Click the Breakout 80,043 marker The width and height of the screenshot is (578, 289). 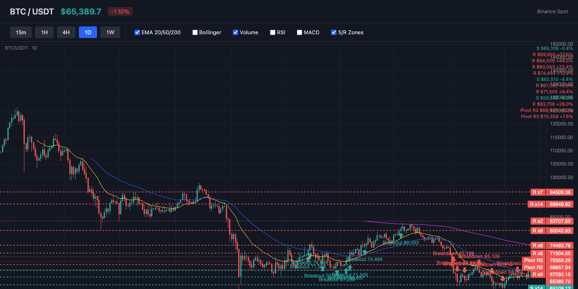coord(400,243)
